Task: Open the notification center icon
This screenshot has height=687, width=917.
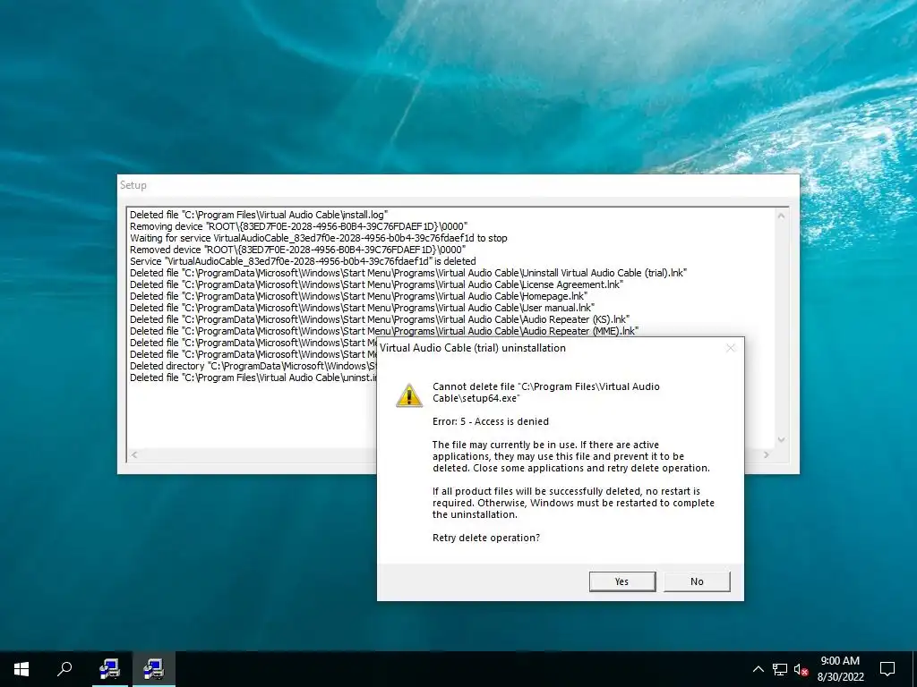Action: click(887, 669)
